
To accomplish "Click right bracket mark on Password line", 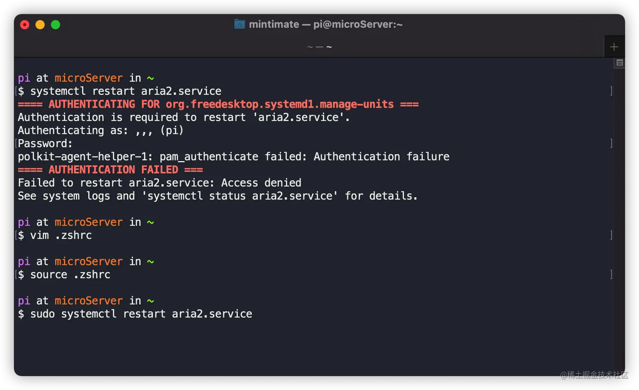I will coord(611,144).
